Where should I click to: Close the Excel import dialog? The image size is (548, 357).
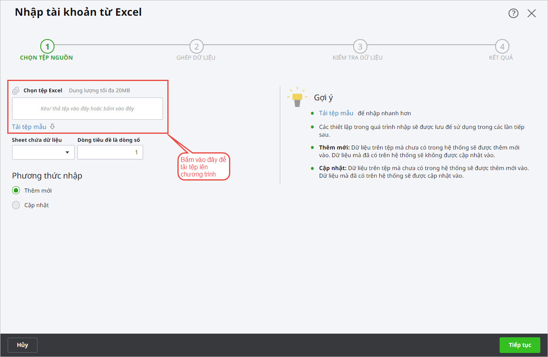pyautogui.click(x=531, y=13)
